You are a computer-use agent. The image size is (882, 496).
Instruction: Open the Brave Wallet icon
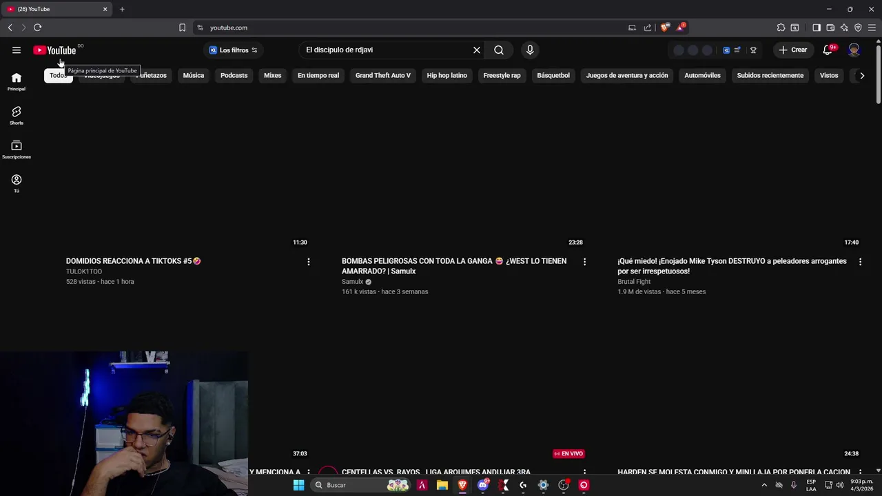coord(830,28)
